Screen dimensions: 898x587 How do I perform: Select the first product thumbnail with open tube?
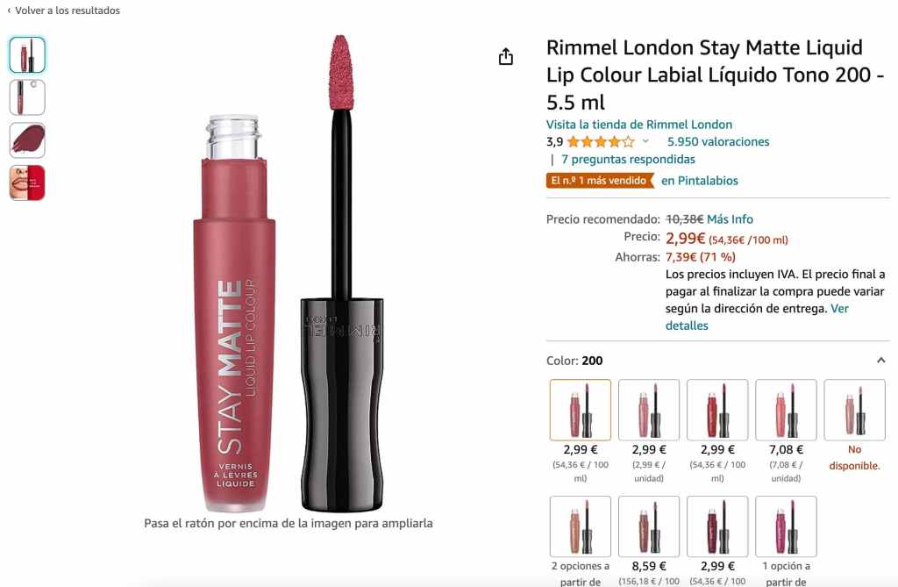tap(27, 55)
